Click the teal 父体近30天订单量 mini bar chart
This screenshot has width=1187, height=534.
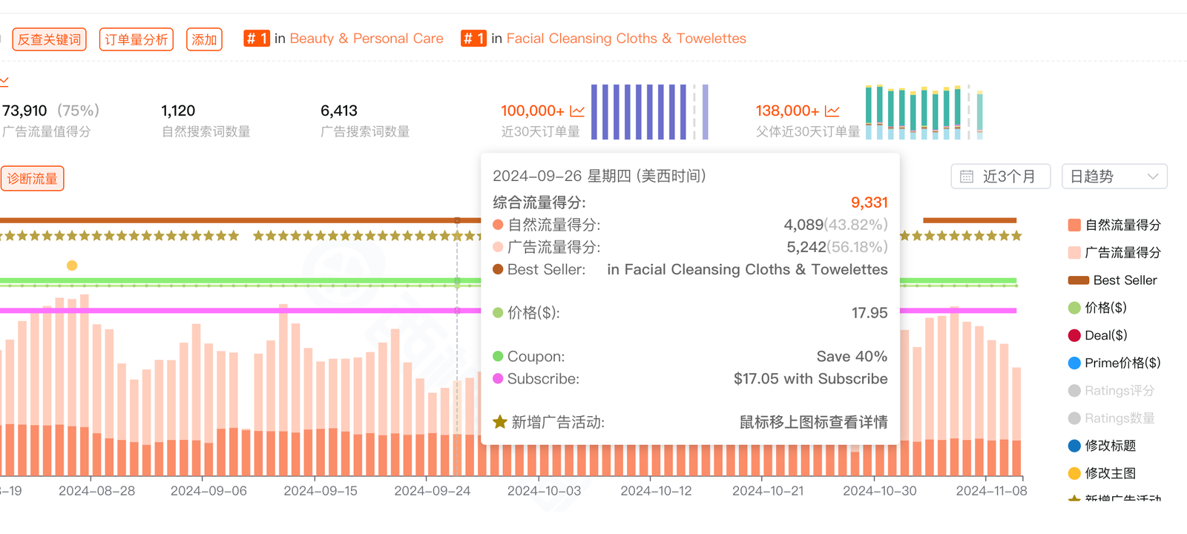point(924,112)
